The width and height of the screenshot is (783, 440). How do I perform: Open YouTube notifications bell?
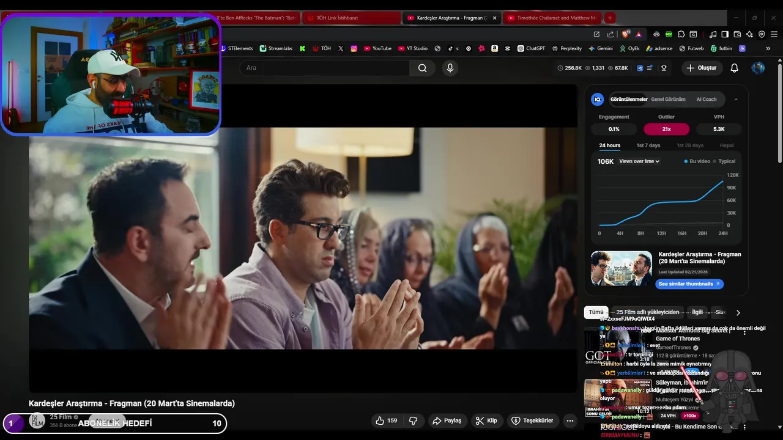click(x=735, y=68)
